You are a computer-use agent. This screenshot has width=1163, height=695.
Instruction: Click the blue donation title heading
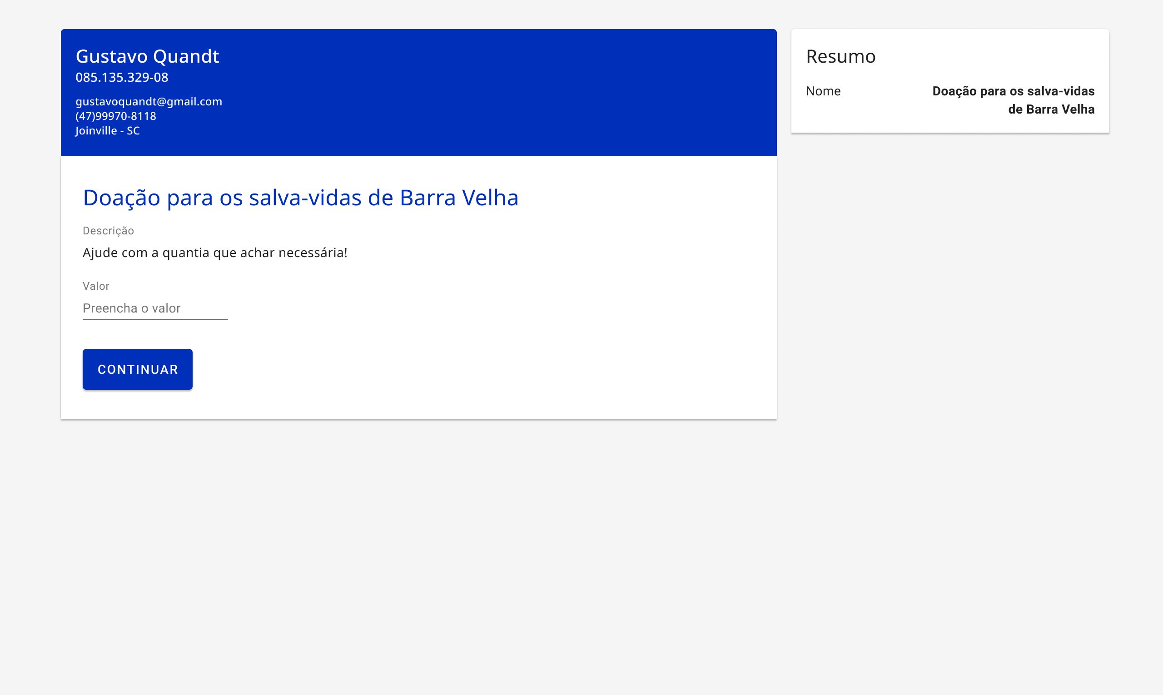point(301,198)
